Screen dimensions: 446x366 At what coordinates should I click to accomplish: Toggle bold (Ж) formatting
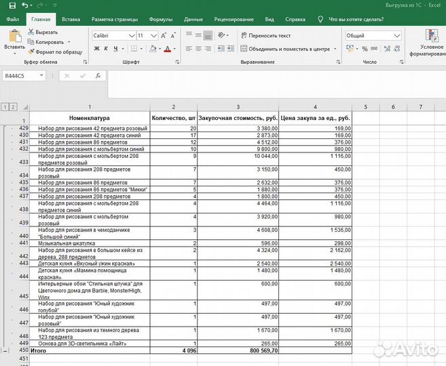click(96, 49)
